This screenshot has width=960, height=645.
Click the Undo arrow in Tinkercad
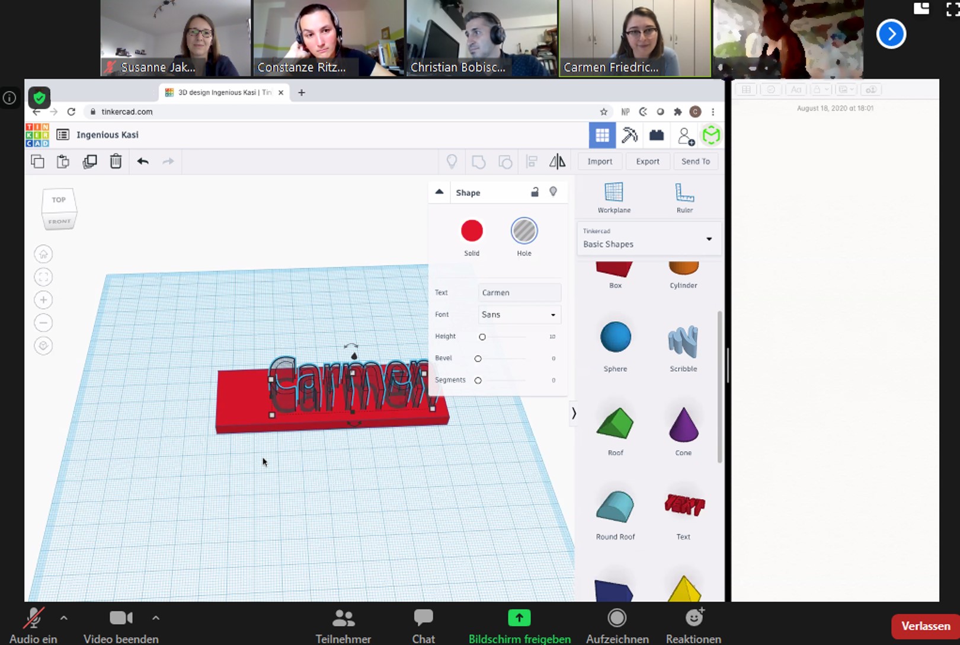pos(142,161)
